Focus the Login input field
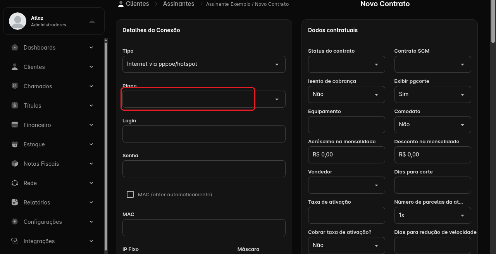The width and height of the screenshot is (496, 254). pyautogui.click(x=204, y=134)
